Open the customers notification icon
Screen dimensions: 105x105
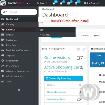pos(61,3)
